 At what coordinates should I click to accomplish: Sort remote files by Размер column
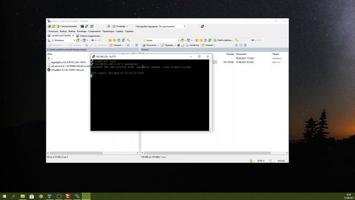click(230, 54)
